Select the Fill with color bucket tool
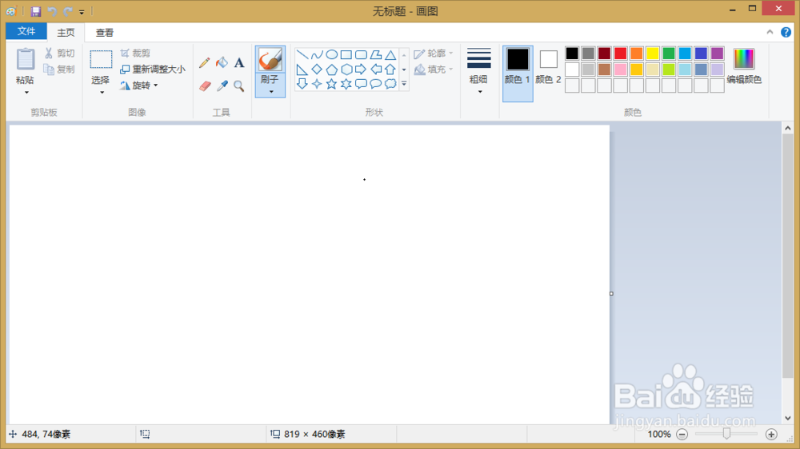This screenshot has width=800, height=449. tap(222, 62)
